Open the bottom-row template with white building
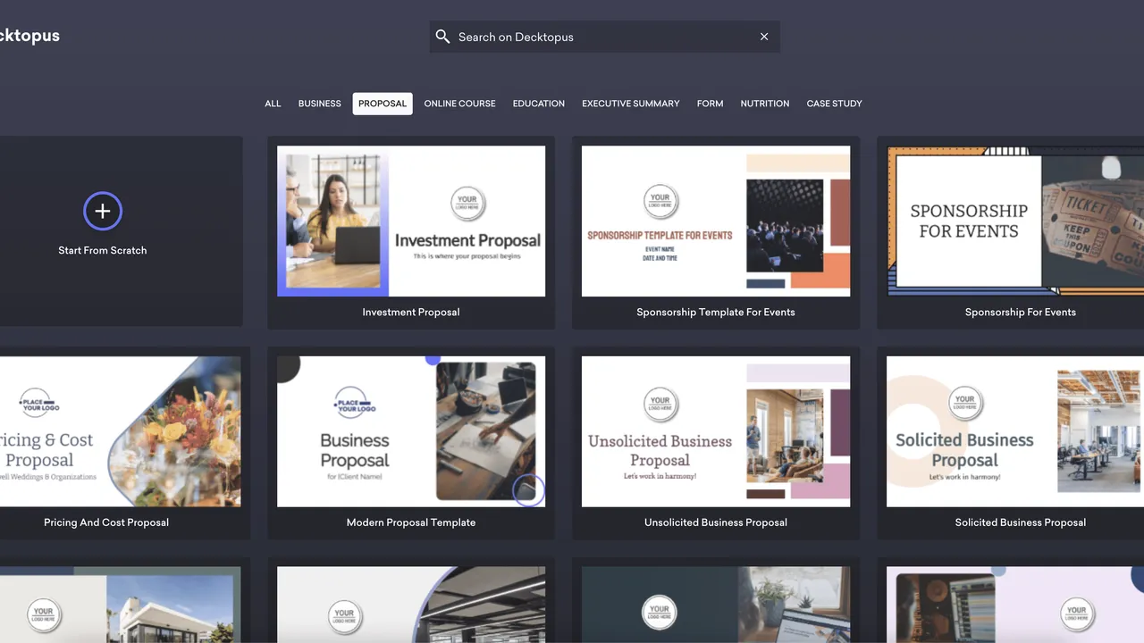Screen dimensions: 1144x643 tap(121, 605)
